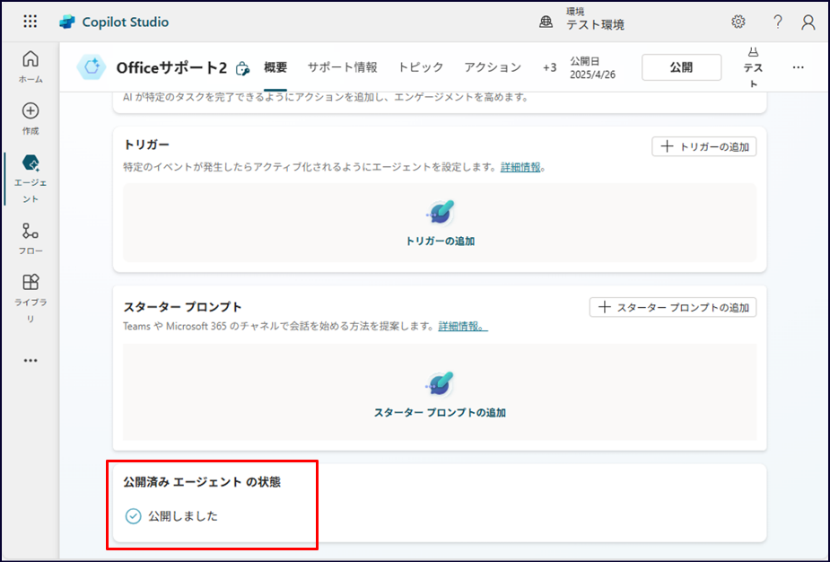Viewport: 830px width, 562px height.
Task: Switch to the 概要 tab
Action: click(x=275, y=67)
